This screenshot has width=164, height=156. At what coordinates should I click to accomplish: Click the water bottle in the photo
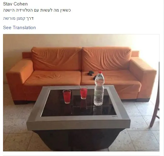99,88
